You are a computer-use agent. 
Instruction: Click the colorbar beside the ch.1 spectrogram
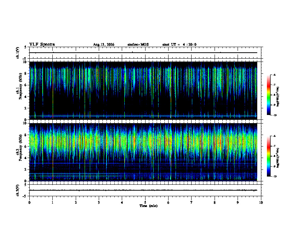[x=268, y=95]
